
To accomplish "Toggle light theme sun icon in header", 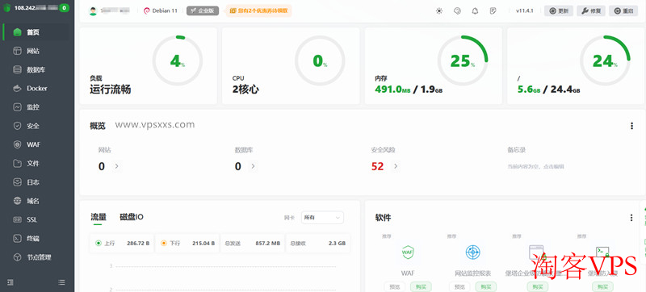I will [x=439, y=11].
